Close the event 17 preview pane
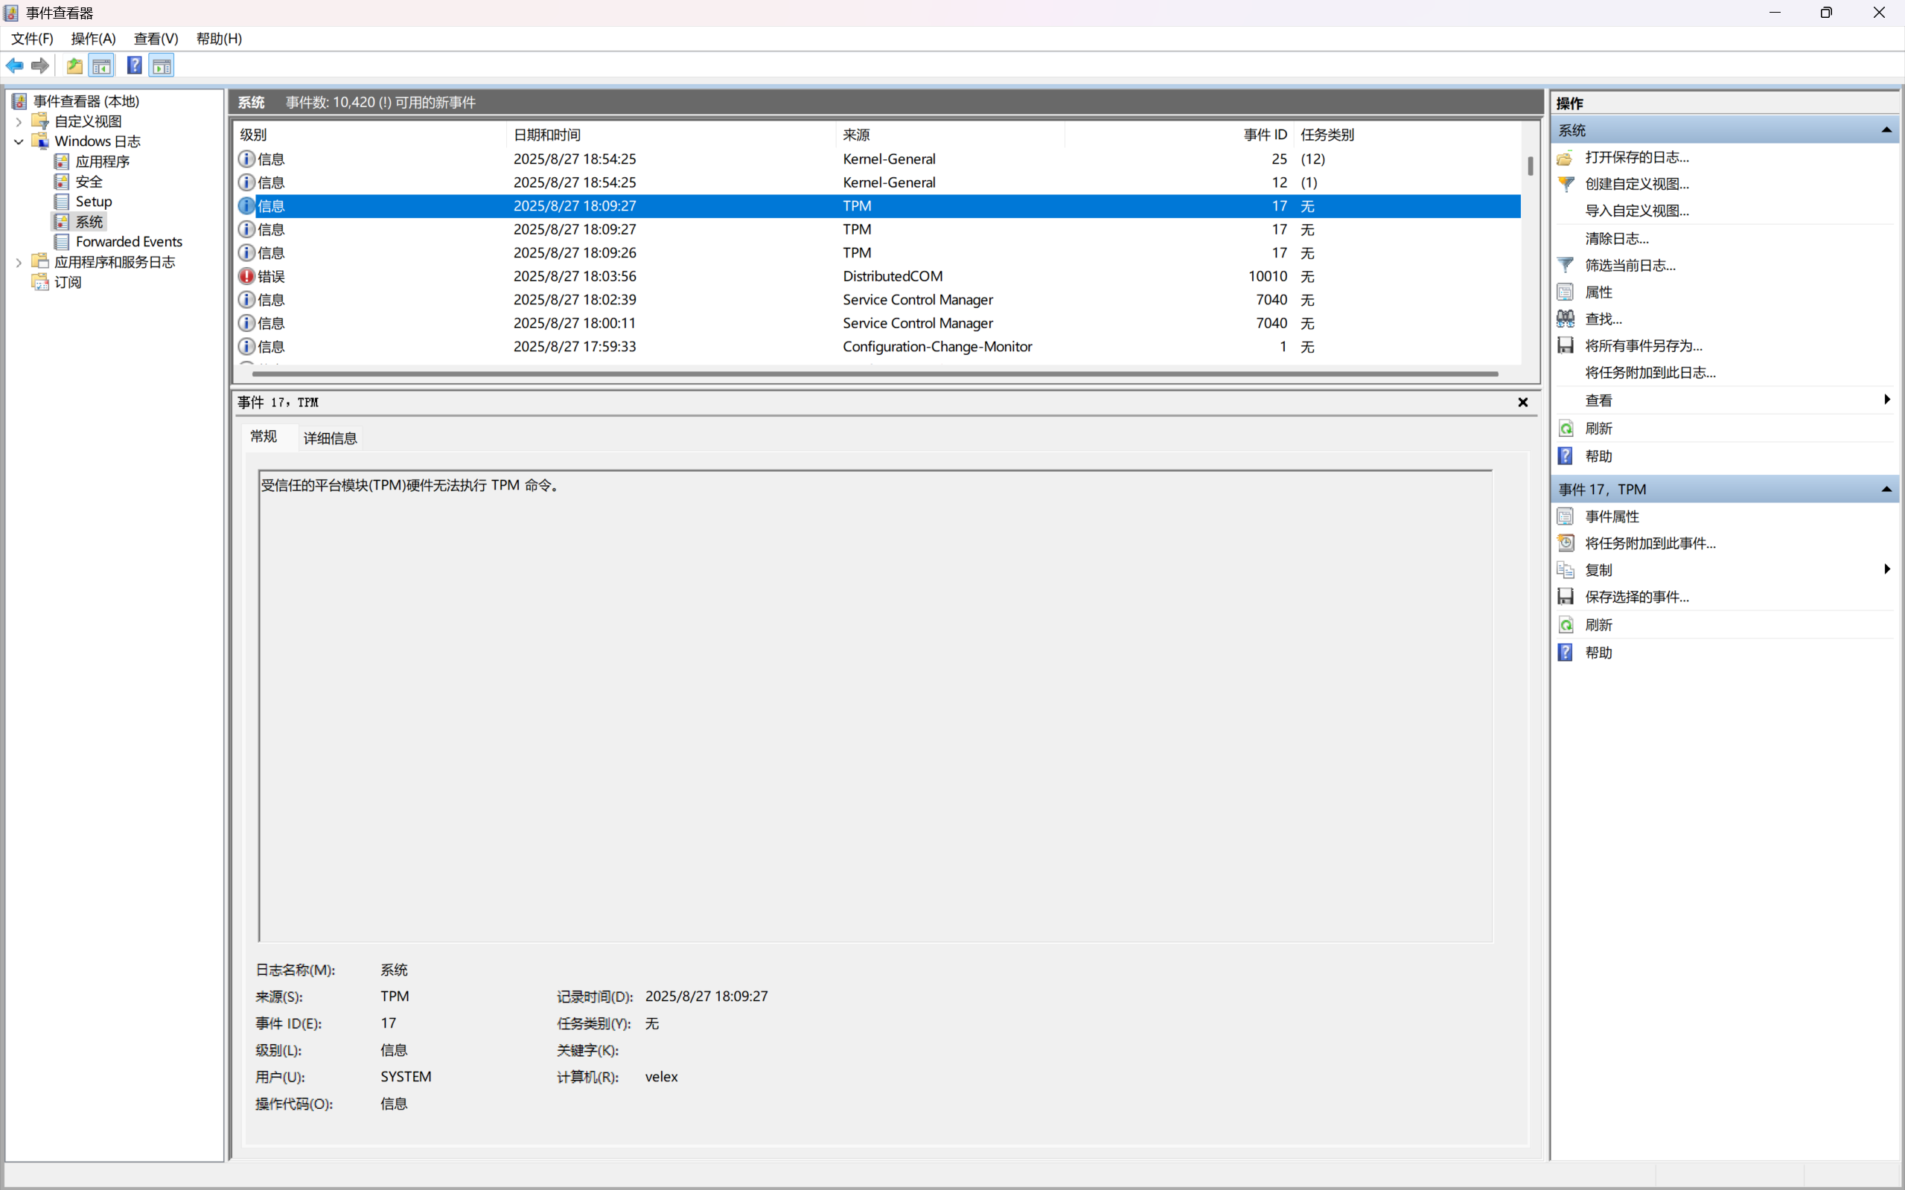The image size is (1905, 1190). (x=1522, y=402)
